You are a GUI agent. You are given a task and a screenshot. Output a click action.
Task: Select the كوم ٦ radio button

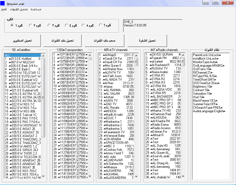tap(100, 25)
